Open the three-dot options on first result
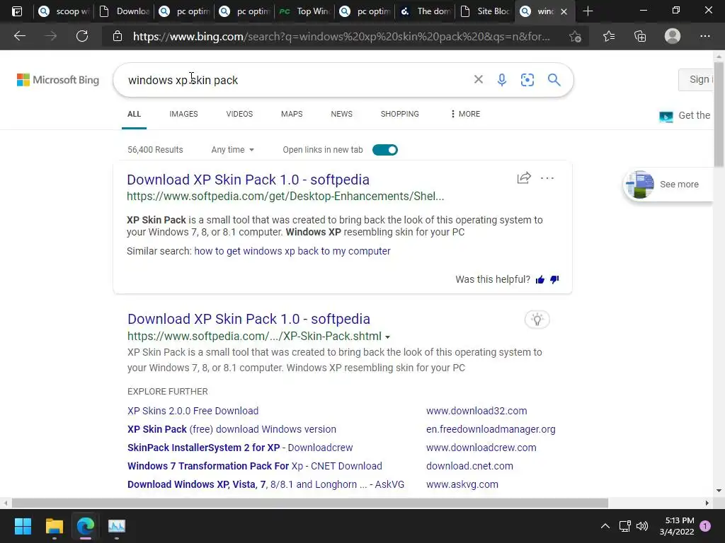725x543 pixels. click(x=547, y=177)
